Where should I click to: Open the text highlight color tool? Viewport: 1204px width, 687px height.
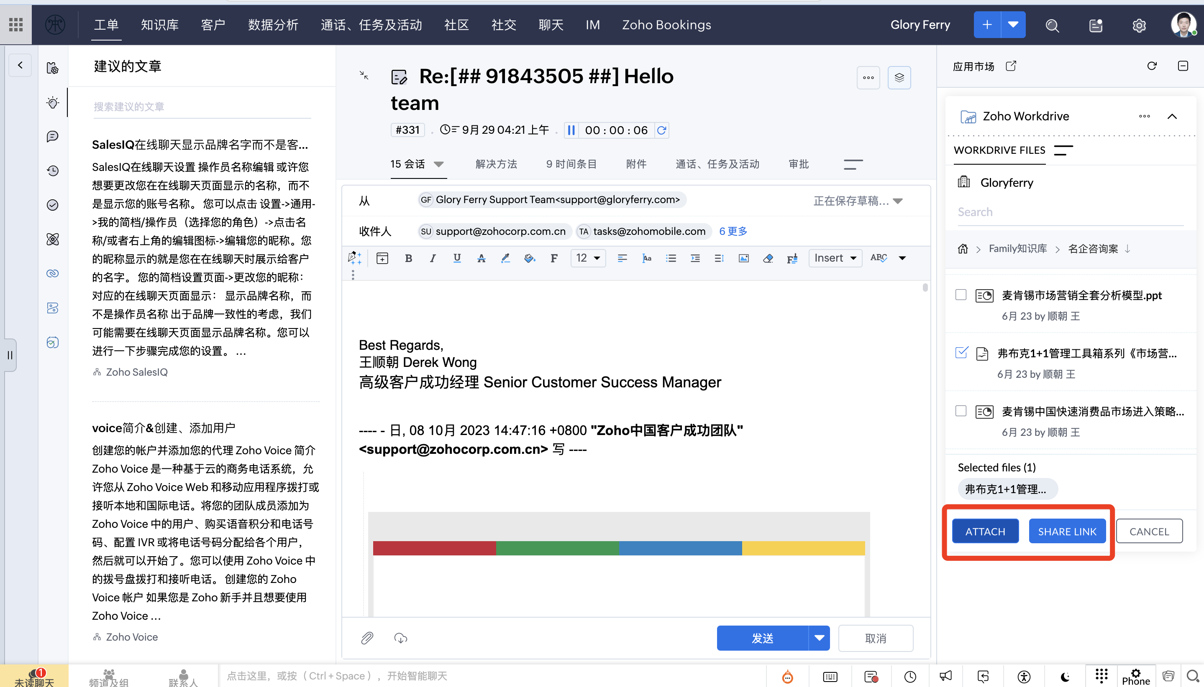505,258
